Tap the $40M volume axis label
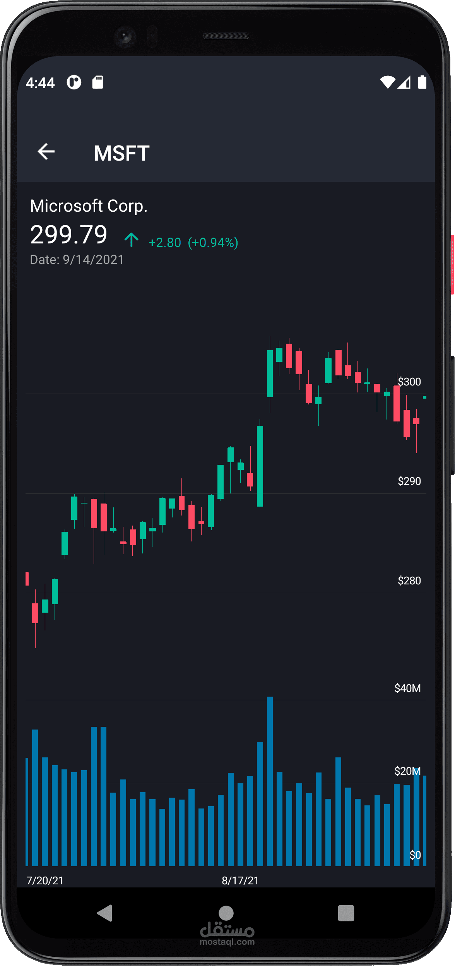Viewport: 455px width, 966px height. click(x=407, y=688)
